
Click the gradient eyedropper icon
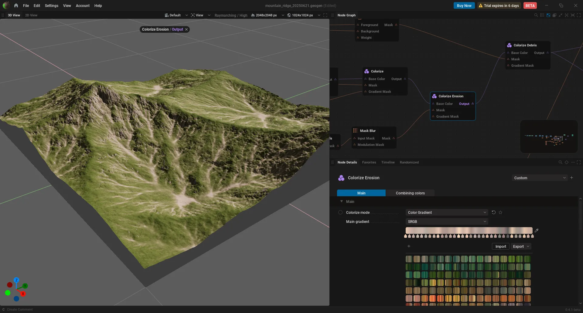coord(537,231)
